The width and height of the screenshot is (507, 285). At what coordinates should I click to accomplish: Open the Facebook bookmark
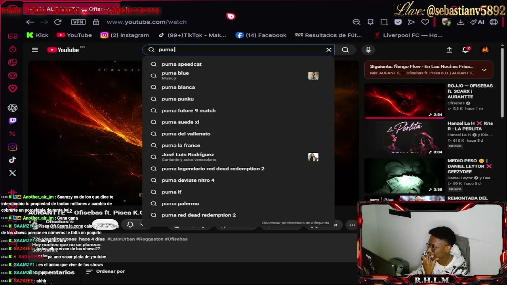pos(261,35)
